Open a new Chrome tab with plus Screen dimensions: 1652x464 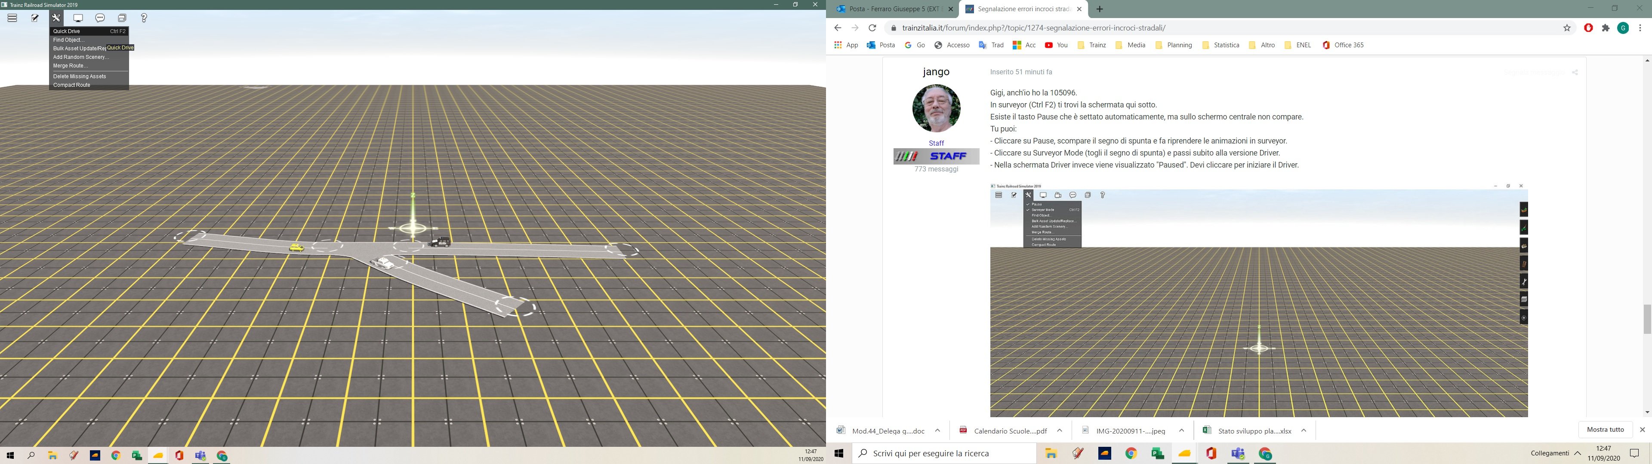coord(1100,9)
